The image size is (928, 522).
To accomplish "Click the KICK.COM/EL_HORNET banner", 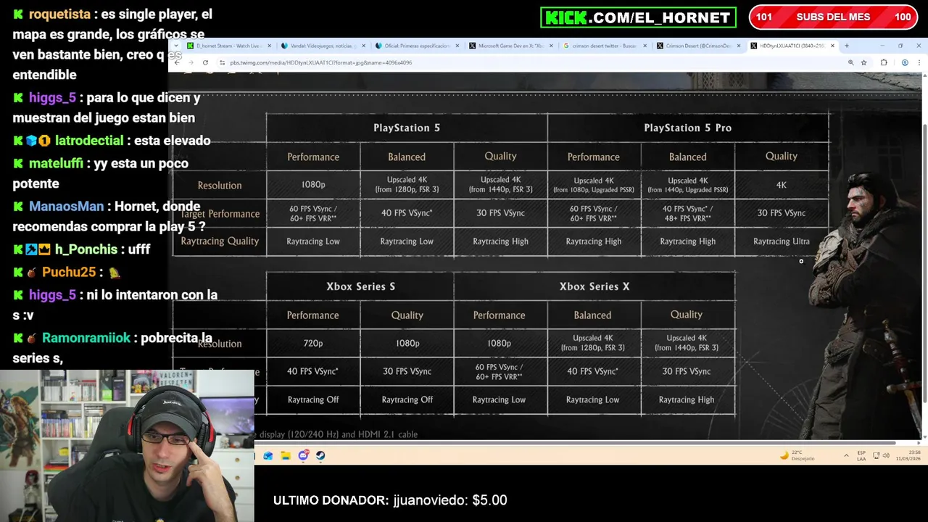I will click(638, 17).
